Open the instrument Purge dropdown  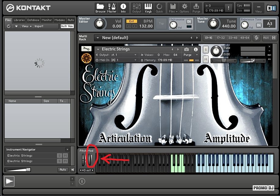[x=197, y=55]
